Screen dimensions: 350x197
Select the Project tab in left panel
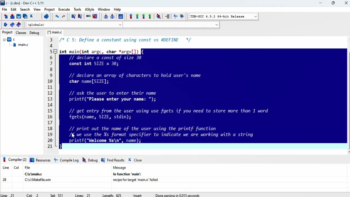(x=7, y=32)
